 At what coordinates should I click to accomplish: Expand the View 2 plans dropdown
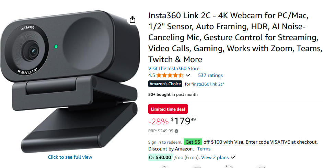click(x=218, y=157)
